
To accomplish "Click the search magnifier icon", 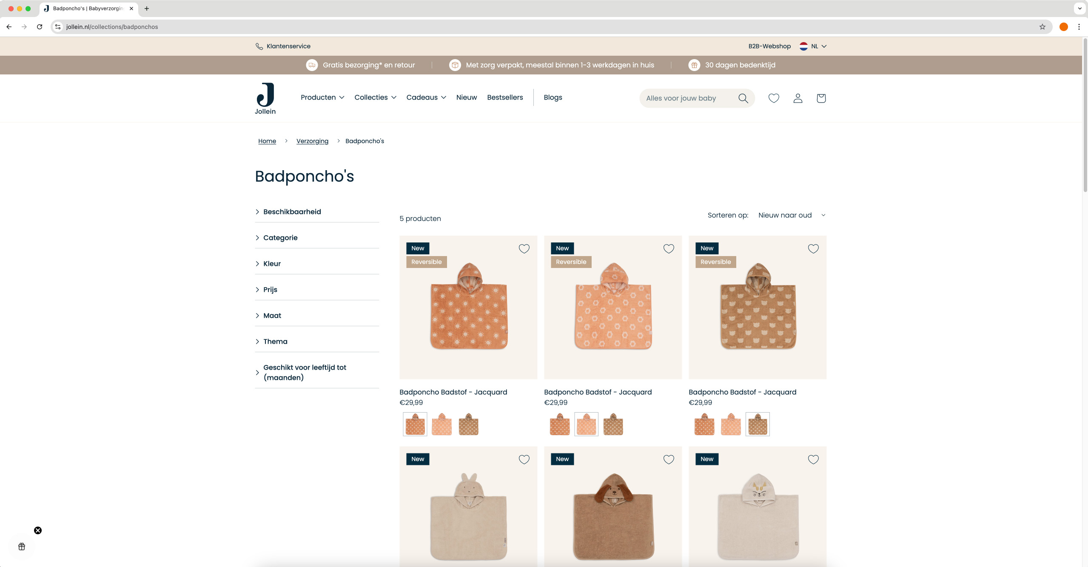I will (743, 98).
